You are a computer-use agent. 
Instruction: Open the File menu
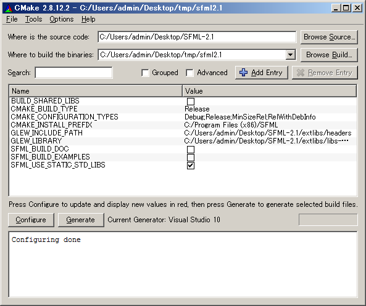12,19
